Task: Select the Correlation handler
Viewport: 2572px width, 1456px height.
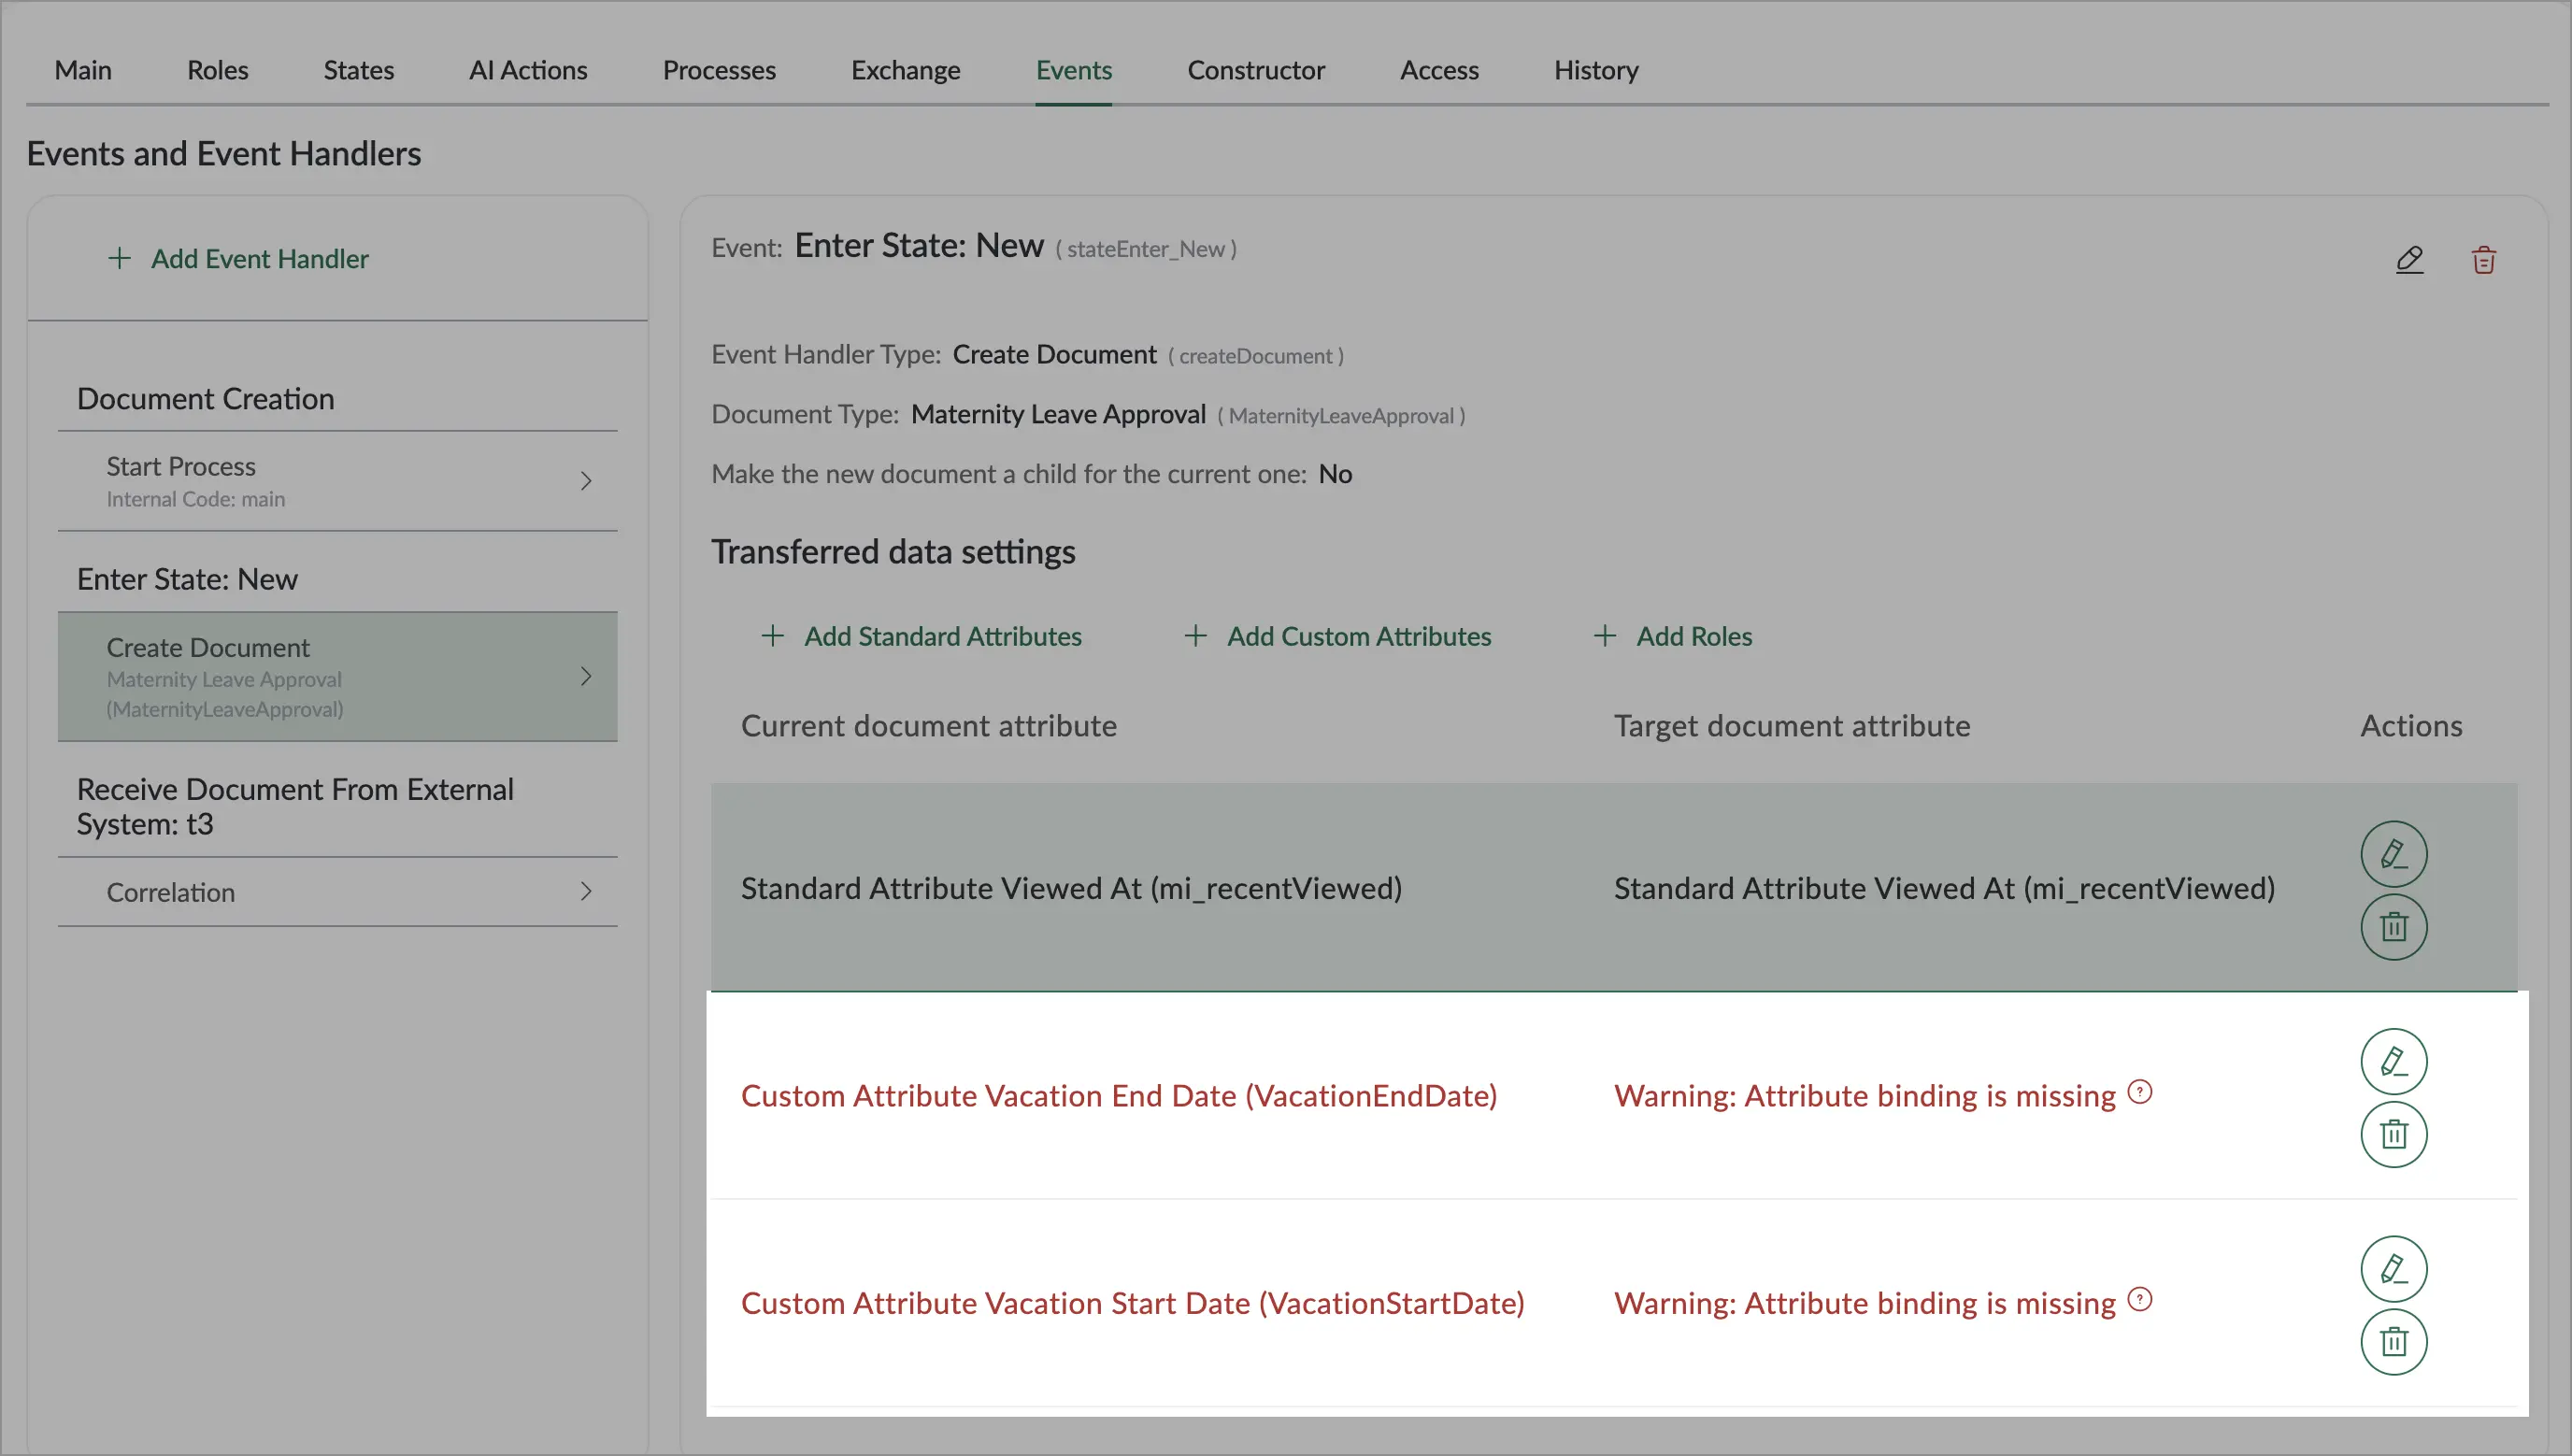Action: click(x=338, y=891)
